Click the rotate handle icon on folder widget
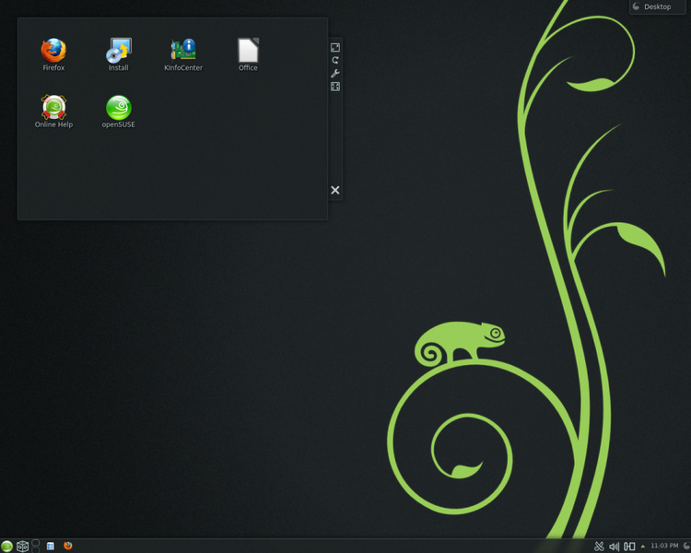Screen dimensions: 691x553 (335, 60)
